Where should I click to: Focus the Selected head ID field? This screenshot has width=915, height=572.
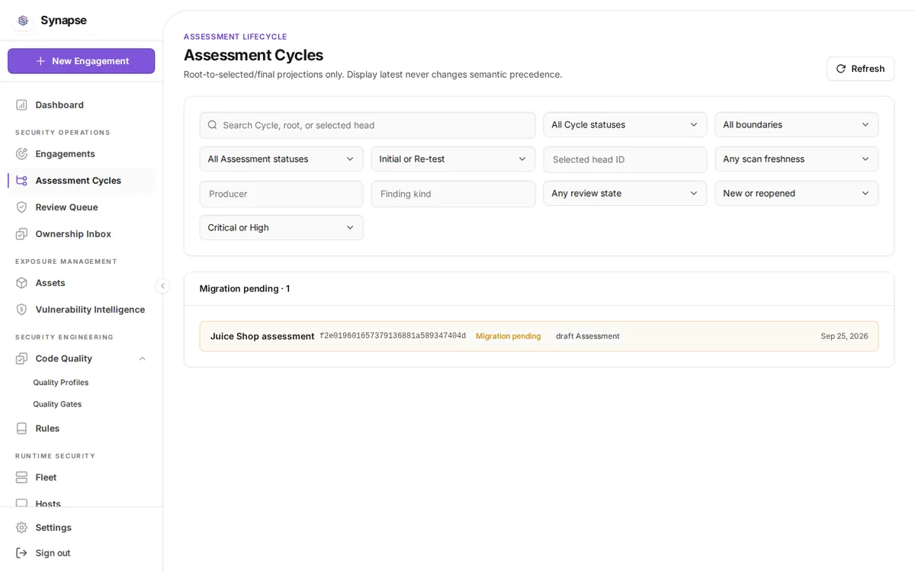[624, 159]
